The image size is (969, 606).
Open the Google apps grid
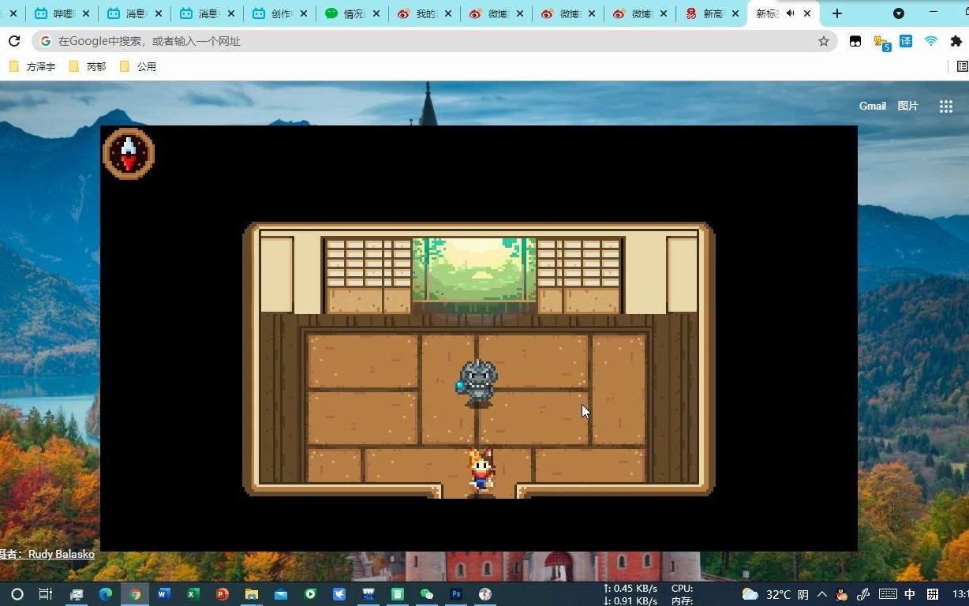(x=946, y=107)
